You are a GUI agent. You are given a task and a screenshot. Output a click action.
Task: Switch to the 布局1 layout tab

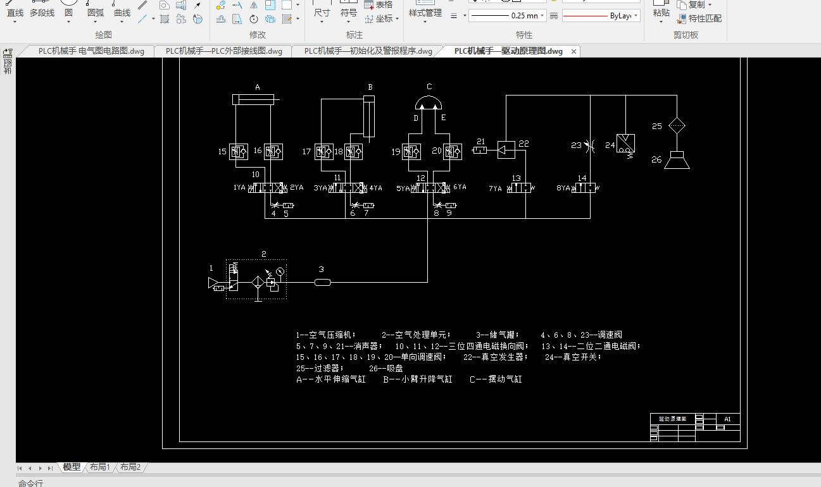click(x=100, y=467)
